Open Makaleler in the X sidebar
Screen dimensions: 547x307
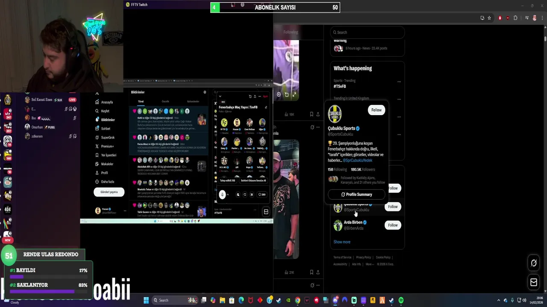(x=105, y=164)
